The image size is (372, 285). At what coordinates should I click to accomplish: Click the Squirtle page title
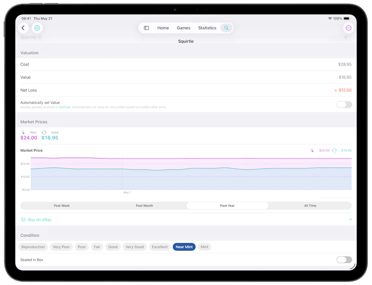click(x=186, y=41)
